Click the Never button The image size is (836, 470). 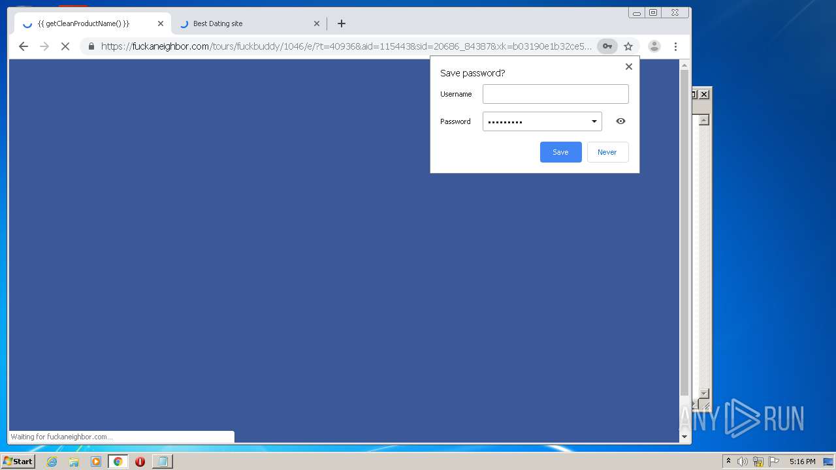point(607,152)
